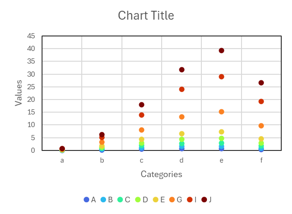Viewport: 292px width, 214px height.
Task: Click the category label d on the horizontal axis
Action: 182,160
